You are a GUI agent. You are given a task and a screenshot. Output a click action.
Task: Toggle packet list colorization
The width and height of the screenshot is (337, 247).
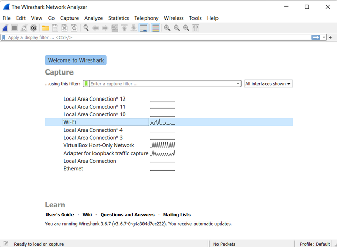(x=155, y=28)
